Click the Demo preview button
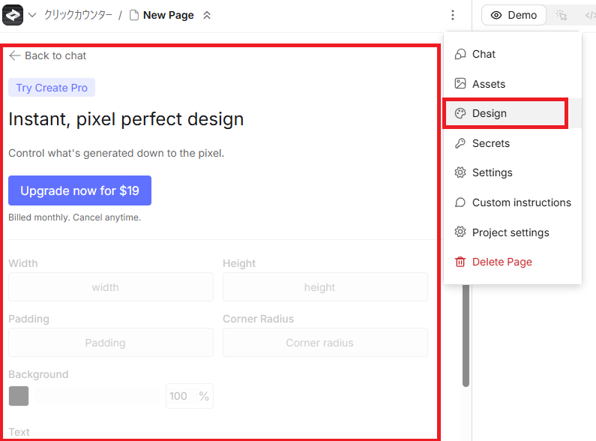The image size is (596, 441). pyautogui.click(x=514, y=15)
